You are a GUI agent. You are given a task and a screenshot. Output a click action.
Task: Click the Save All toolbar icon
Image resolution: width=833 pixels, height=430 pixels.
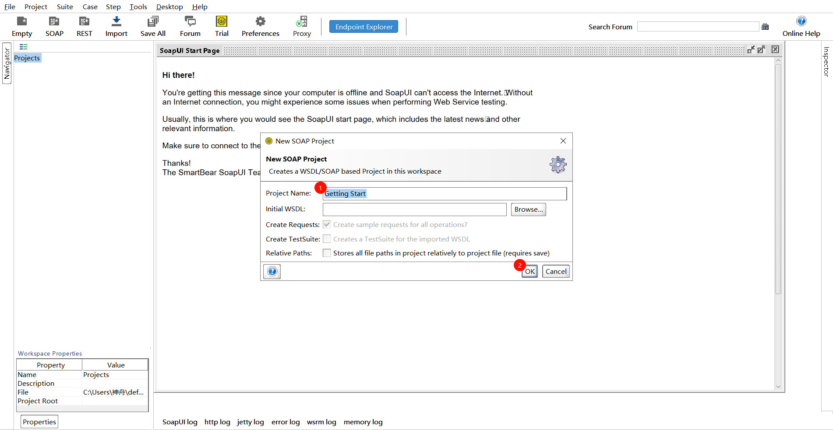coord(153,26)
